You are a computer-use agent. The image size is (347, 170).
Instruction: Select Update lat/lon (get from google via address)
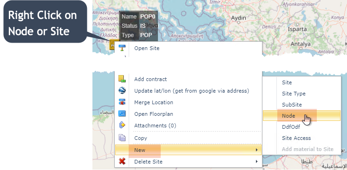188,91
